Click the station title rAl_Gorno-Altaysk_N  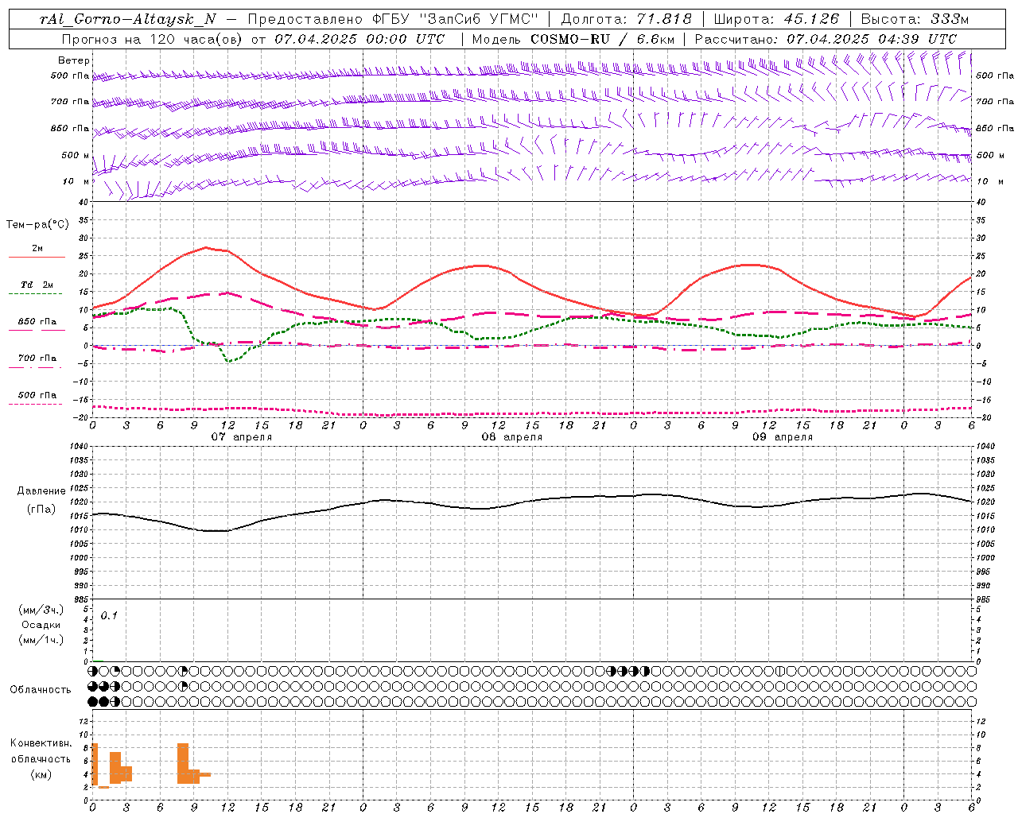[127, 19]
